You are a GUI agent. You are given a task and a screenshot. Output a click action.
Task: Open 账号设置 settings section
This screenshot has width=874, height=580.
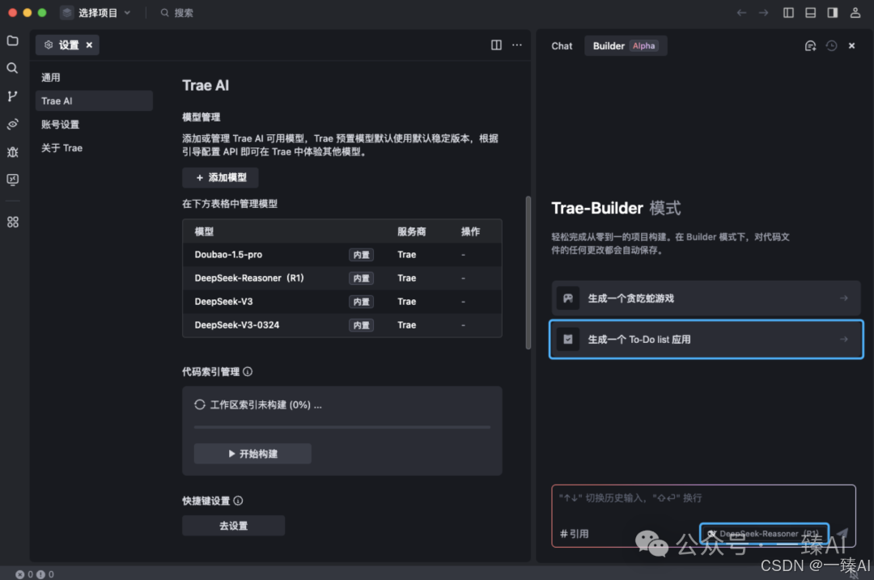(x=94, y=125)
